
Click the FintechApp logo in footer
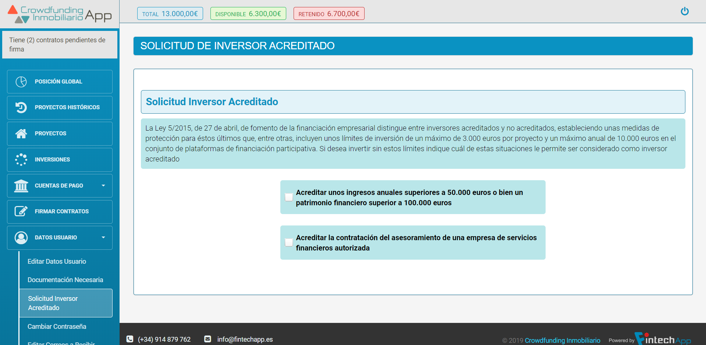click(x=663, y=339)
